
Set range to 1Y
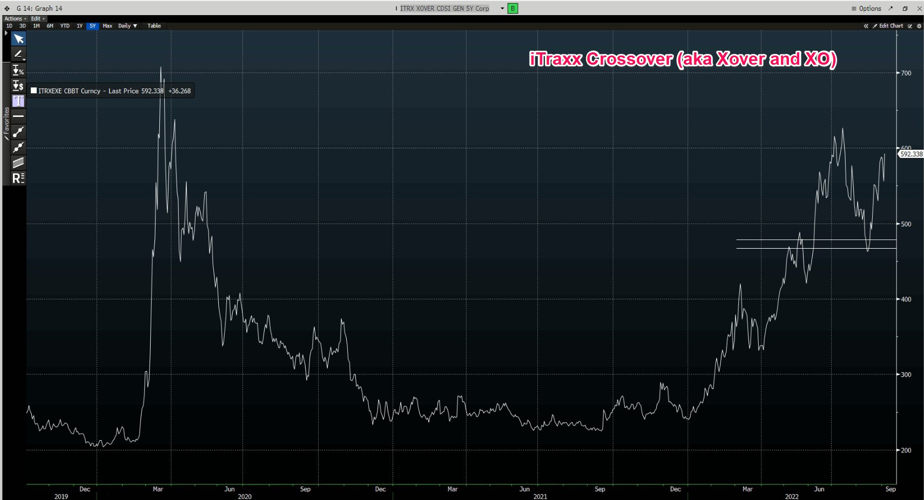pyautogui.click(x=79, y=26)
